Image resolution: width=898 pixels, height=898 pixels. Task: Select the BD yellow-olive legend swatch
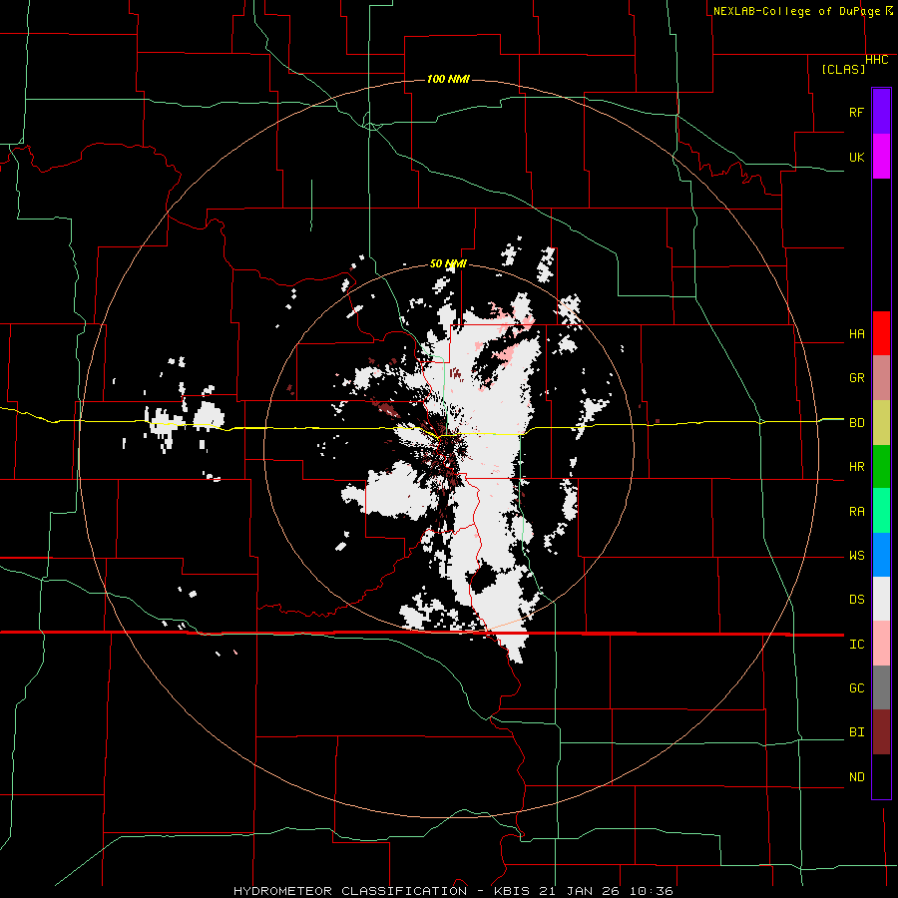[881, 422]
